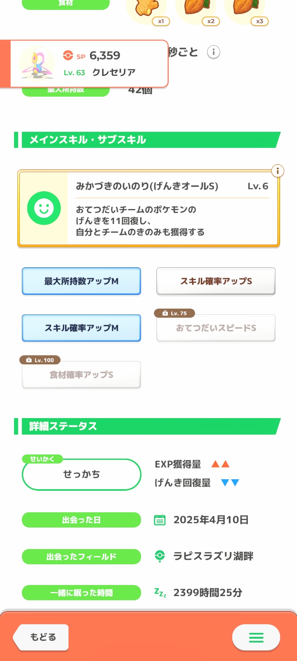297x661 pixels.
Task: Tap locked 食材確率アップS skill
Action: 81,375
